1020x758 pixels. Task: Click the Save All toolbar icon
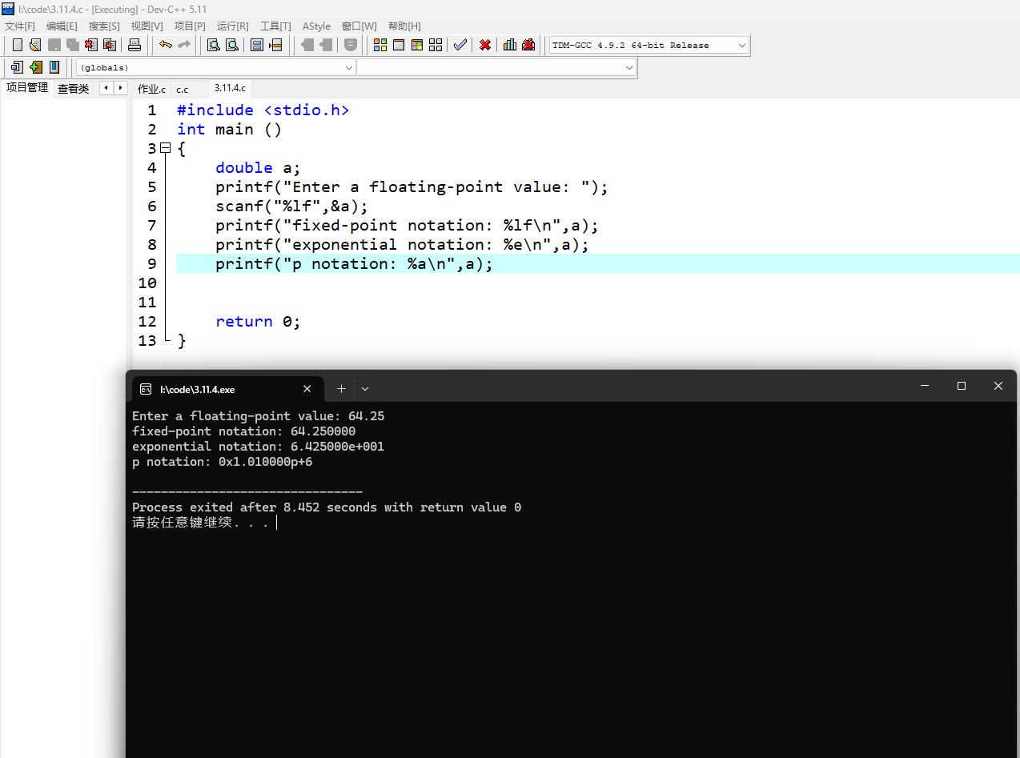(x=73, y=45)
